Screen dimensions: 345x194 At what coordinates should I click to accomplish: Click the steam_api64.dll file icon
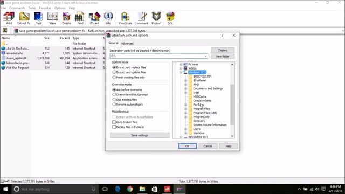coord(3,58)
